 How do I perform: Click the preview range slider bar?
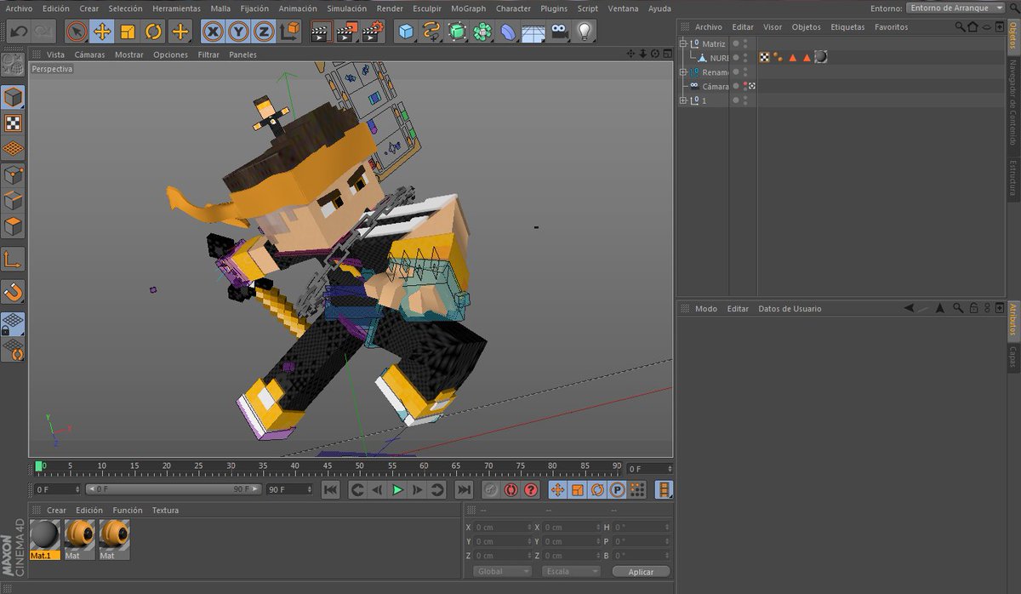tap(174, 489)
